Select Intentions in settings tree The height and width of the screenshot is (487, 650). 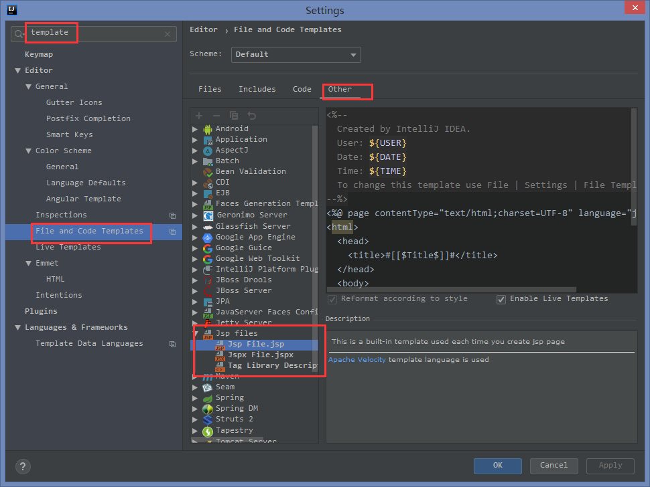tap(59, 296)
